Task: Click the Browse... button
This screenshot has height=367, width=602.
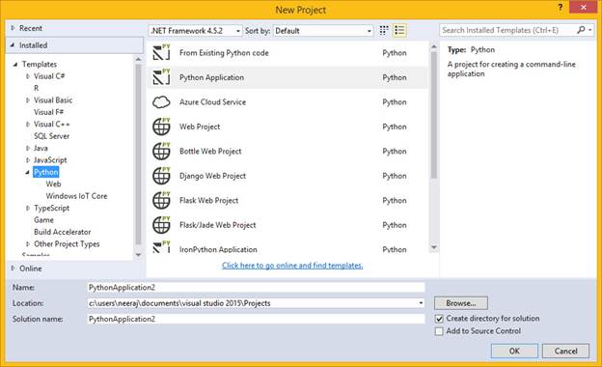Action: (x=461, y=303)
